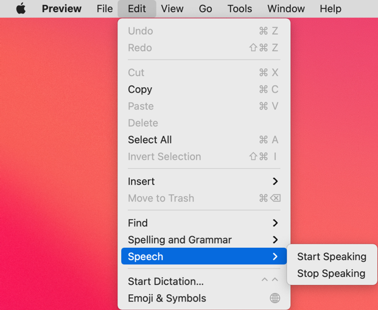This screenshot has width=378, height=310.
Task: Click the Redo menu item
Action: (204, 48)
